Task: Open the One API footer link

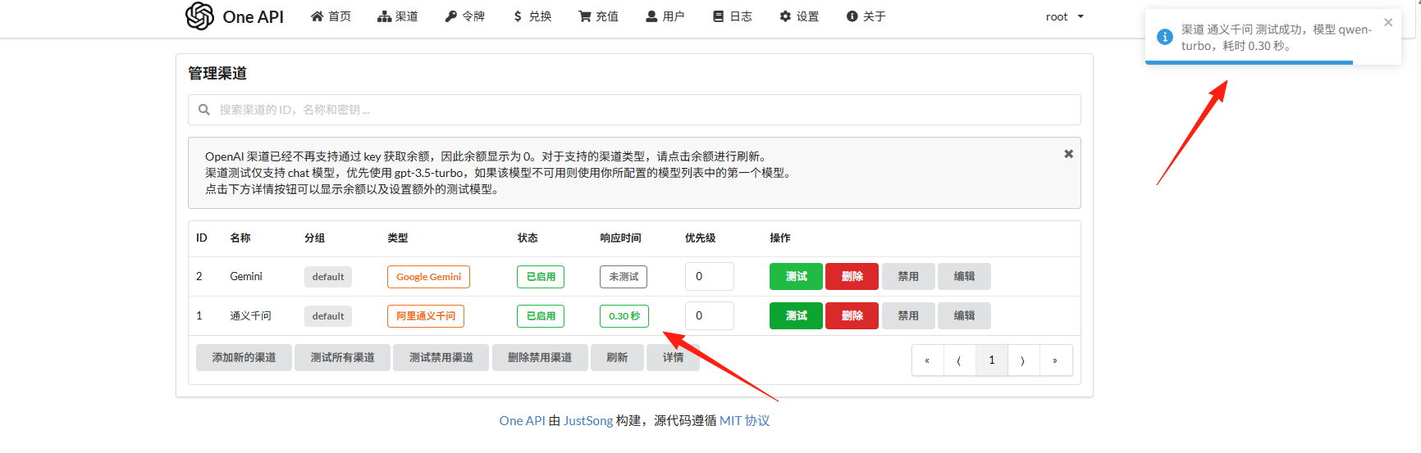Action: point(522,421)
